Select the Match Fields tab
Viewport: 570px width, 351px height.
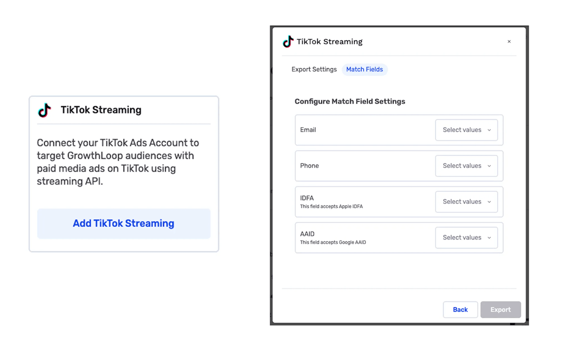point(364,70)
